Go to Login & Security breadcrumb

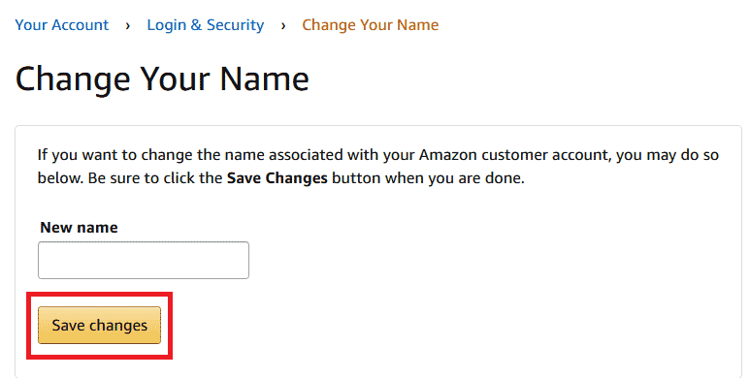205,25
